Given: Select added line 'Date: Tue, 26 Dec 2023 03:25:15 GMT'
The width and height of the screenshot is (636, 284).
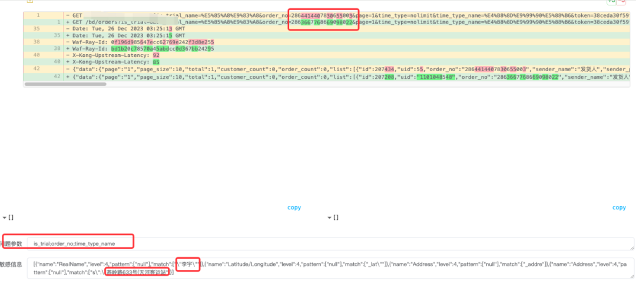Looking at the screenshot, I should 326,35.
